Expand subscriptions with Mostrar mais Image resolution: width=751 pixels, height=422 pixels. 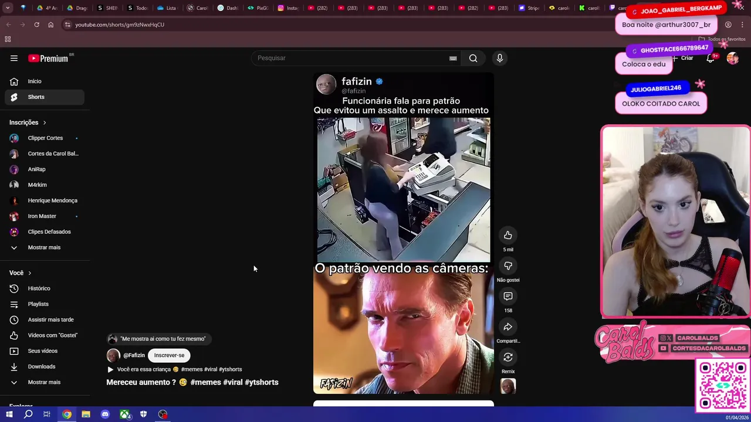point(45,247)
